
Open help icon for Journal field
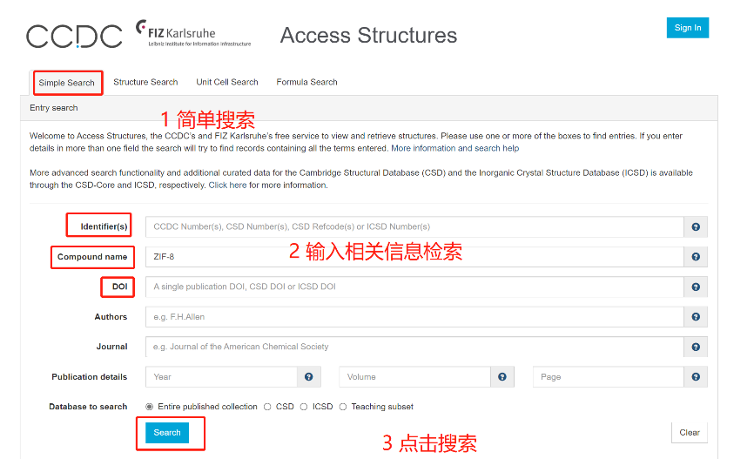[696, 347]
